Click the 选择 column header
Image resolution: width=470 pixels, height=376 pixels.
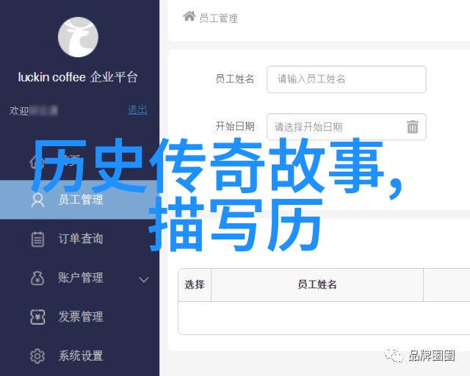point(195,284)
